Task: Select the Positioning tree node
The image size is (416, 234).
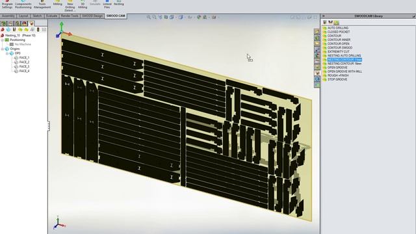Action: pyautogui.click(x=18, y=40)
